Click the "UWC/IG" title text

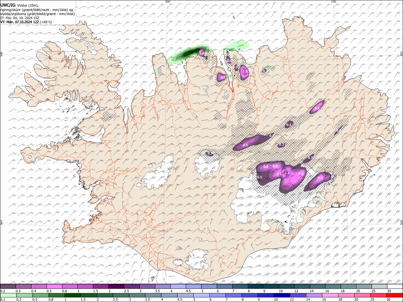click(8, 5)
